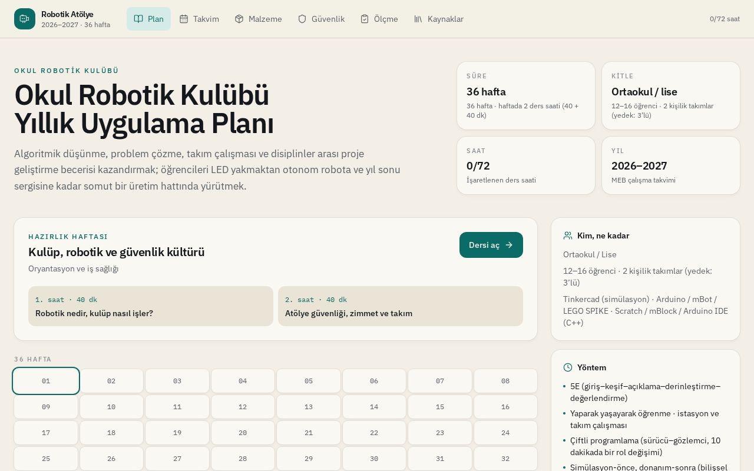
Task: Select week 27 cell
Action: tap(177, 459)
